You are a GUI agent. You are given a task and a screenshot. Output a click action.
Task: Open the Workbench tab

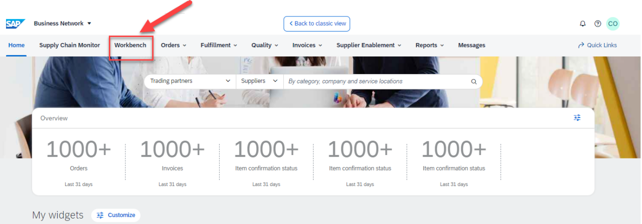pos(130,45)
